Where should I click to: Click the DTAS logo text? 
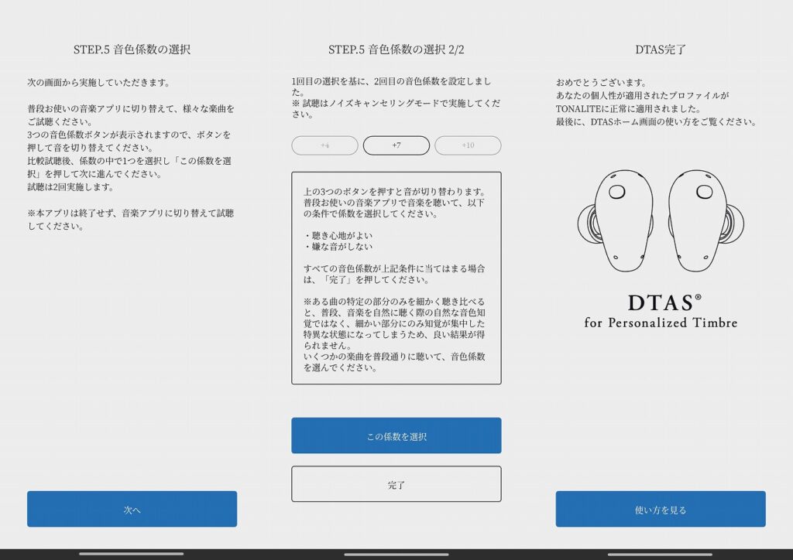tap(660, 302)
